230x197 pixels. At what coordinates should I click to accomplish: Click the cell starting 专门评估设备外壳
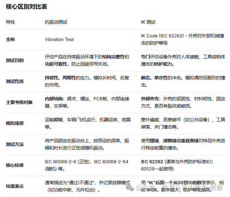[x=183, y=61]
